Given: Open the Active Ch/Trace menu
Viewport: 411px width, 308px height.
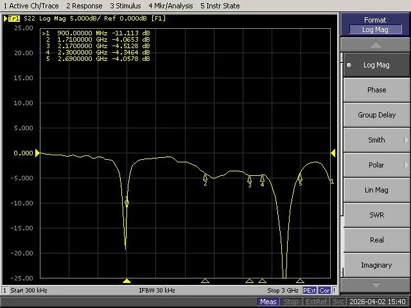Looking at the screenshot, I should coord(31,6).
